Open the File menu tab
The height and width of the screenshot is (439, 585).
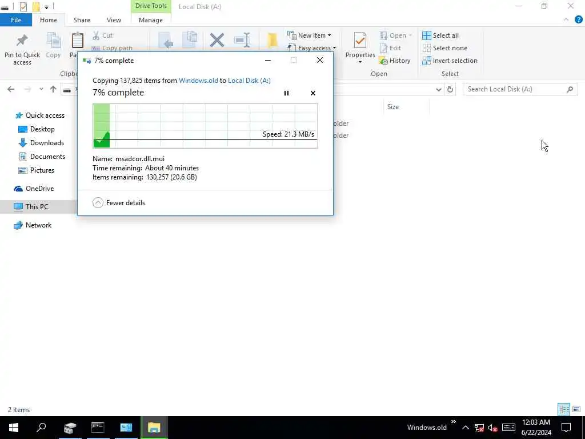(x=16, y=20)
